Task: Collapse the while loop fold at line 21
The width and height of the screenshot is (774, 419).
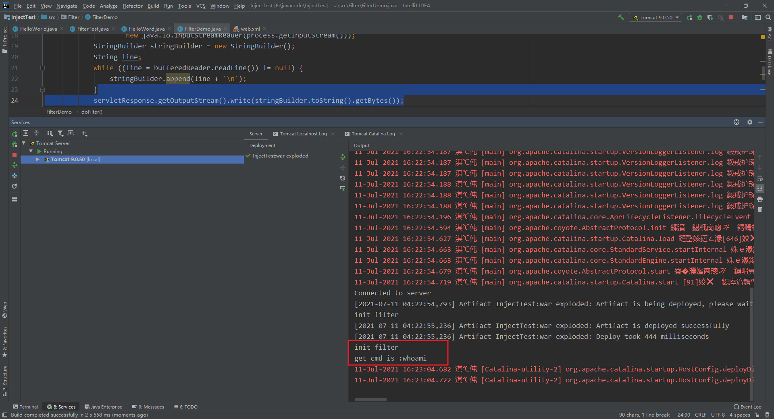Action: click(x=42, y=68)
